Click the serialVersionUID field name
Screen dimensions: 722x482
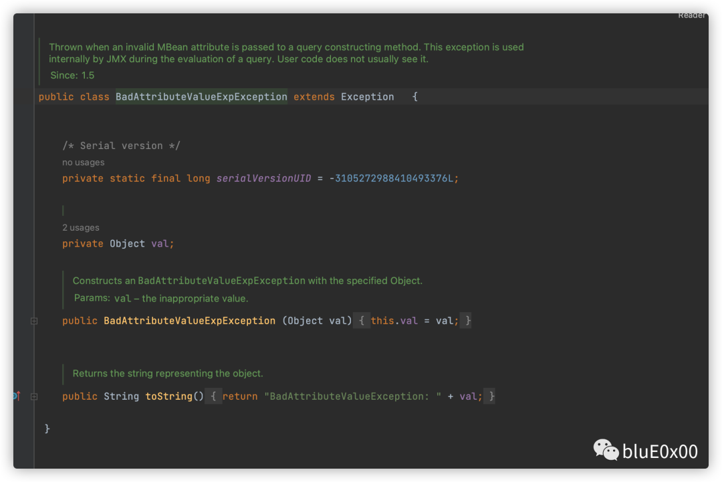pyautogui.click(x=264, y=178)
